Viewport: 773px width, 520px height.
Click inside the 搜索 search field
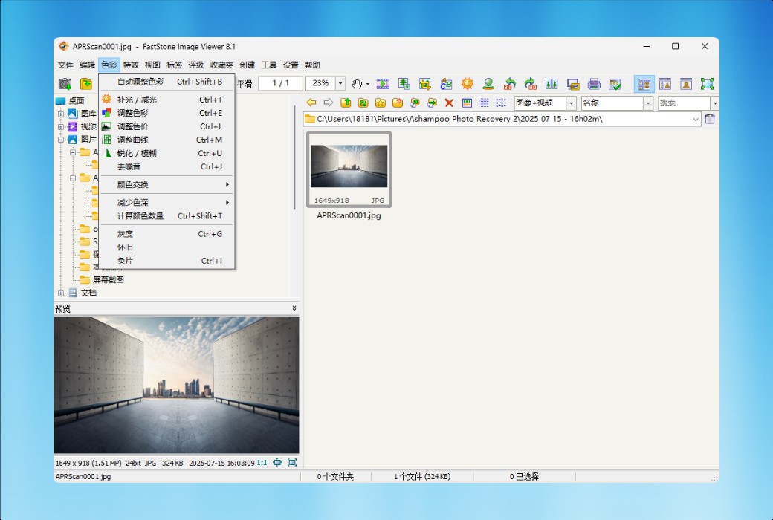point(684,103)
